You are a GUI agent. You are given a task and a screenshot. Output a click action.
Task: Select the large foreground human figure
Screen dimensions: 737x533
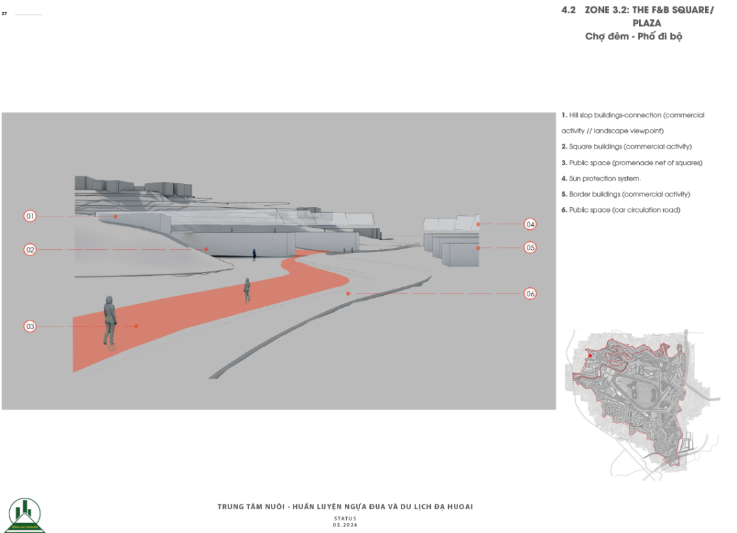[109, 321]
